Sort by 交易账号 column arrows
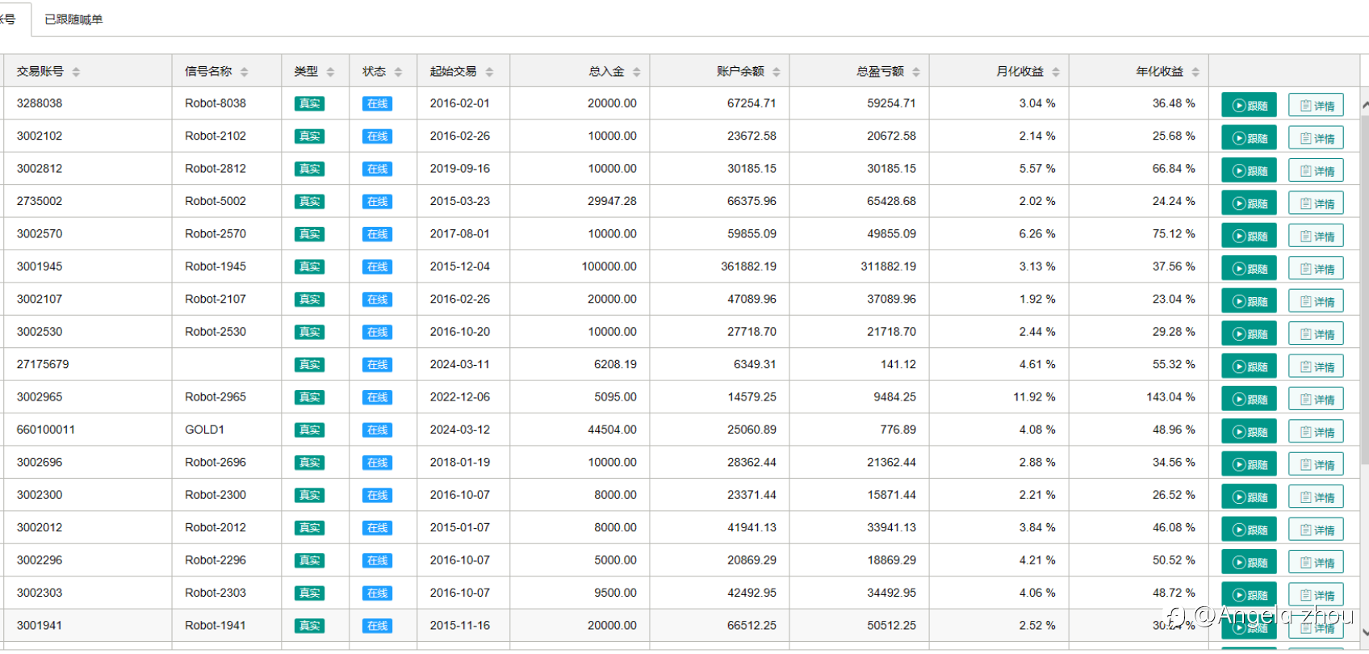The image size is (1369, 654). click(76, 72)
